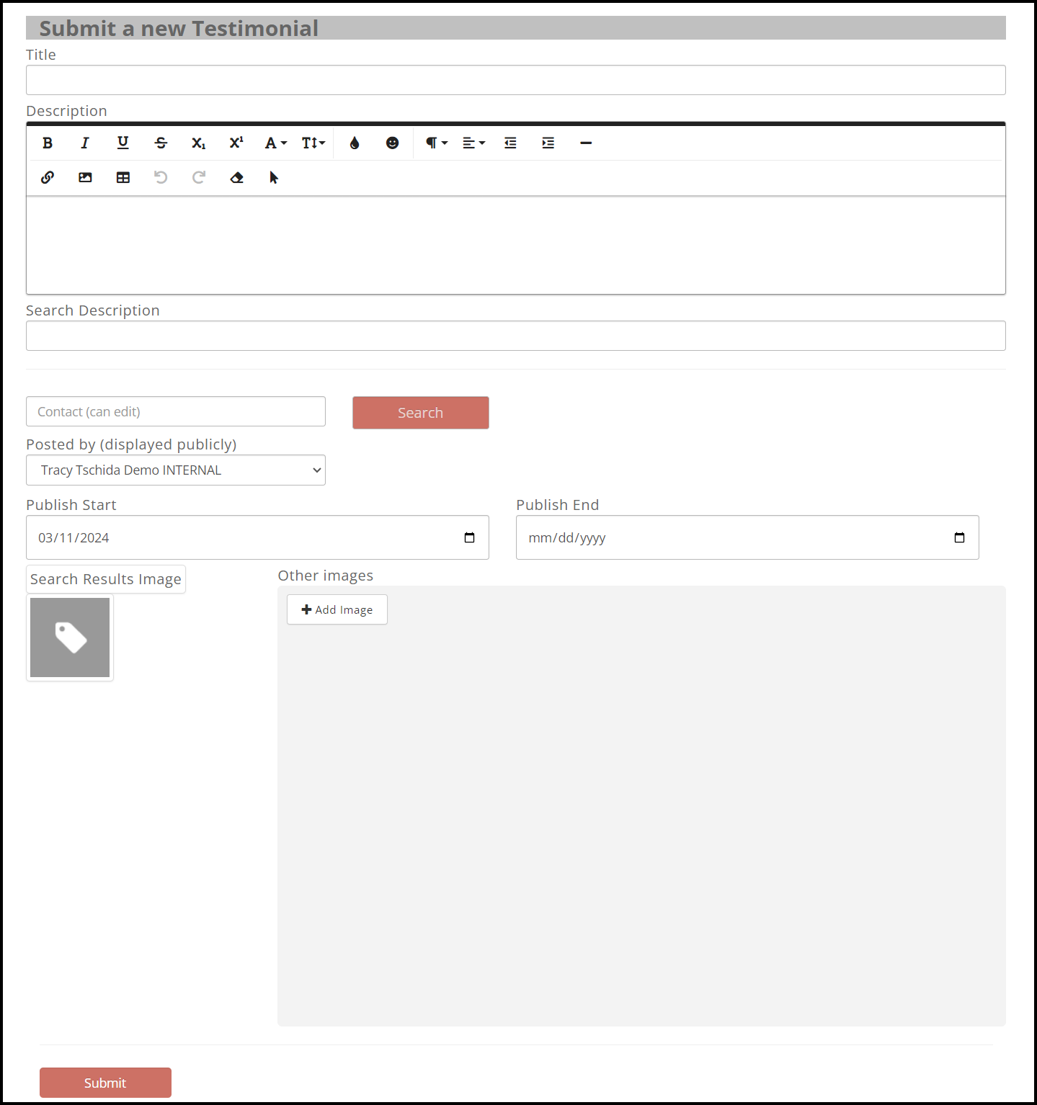The image size is (1037, 1105).
Task: Open the text alignment dropdown
Action: coord(473,143)
